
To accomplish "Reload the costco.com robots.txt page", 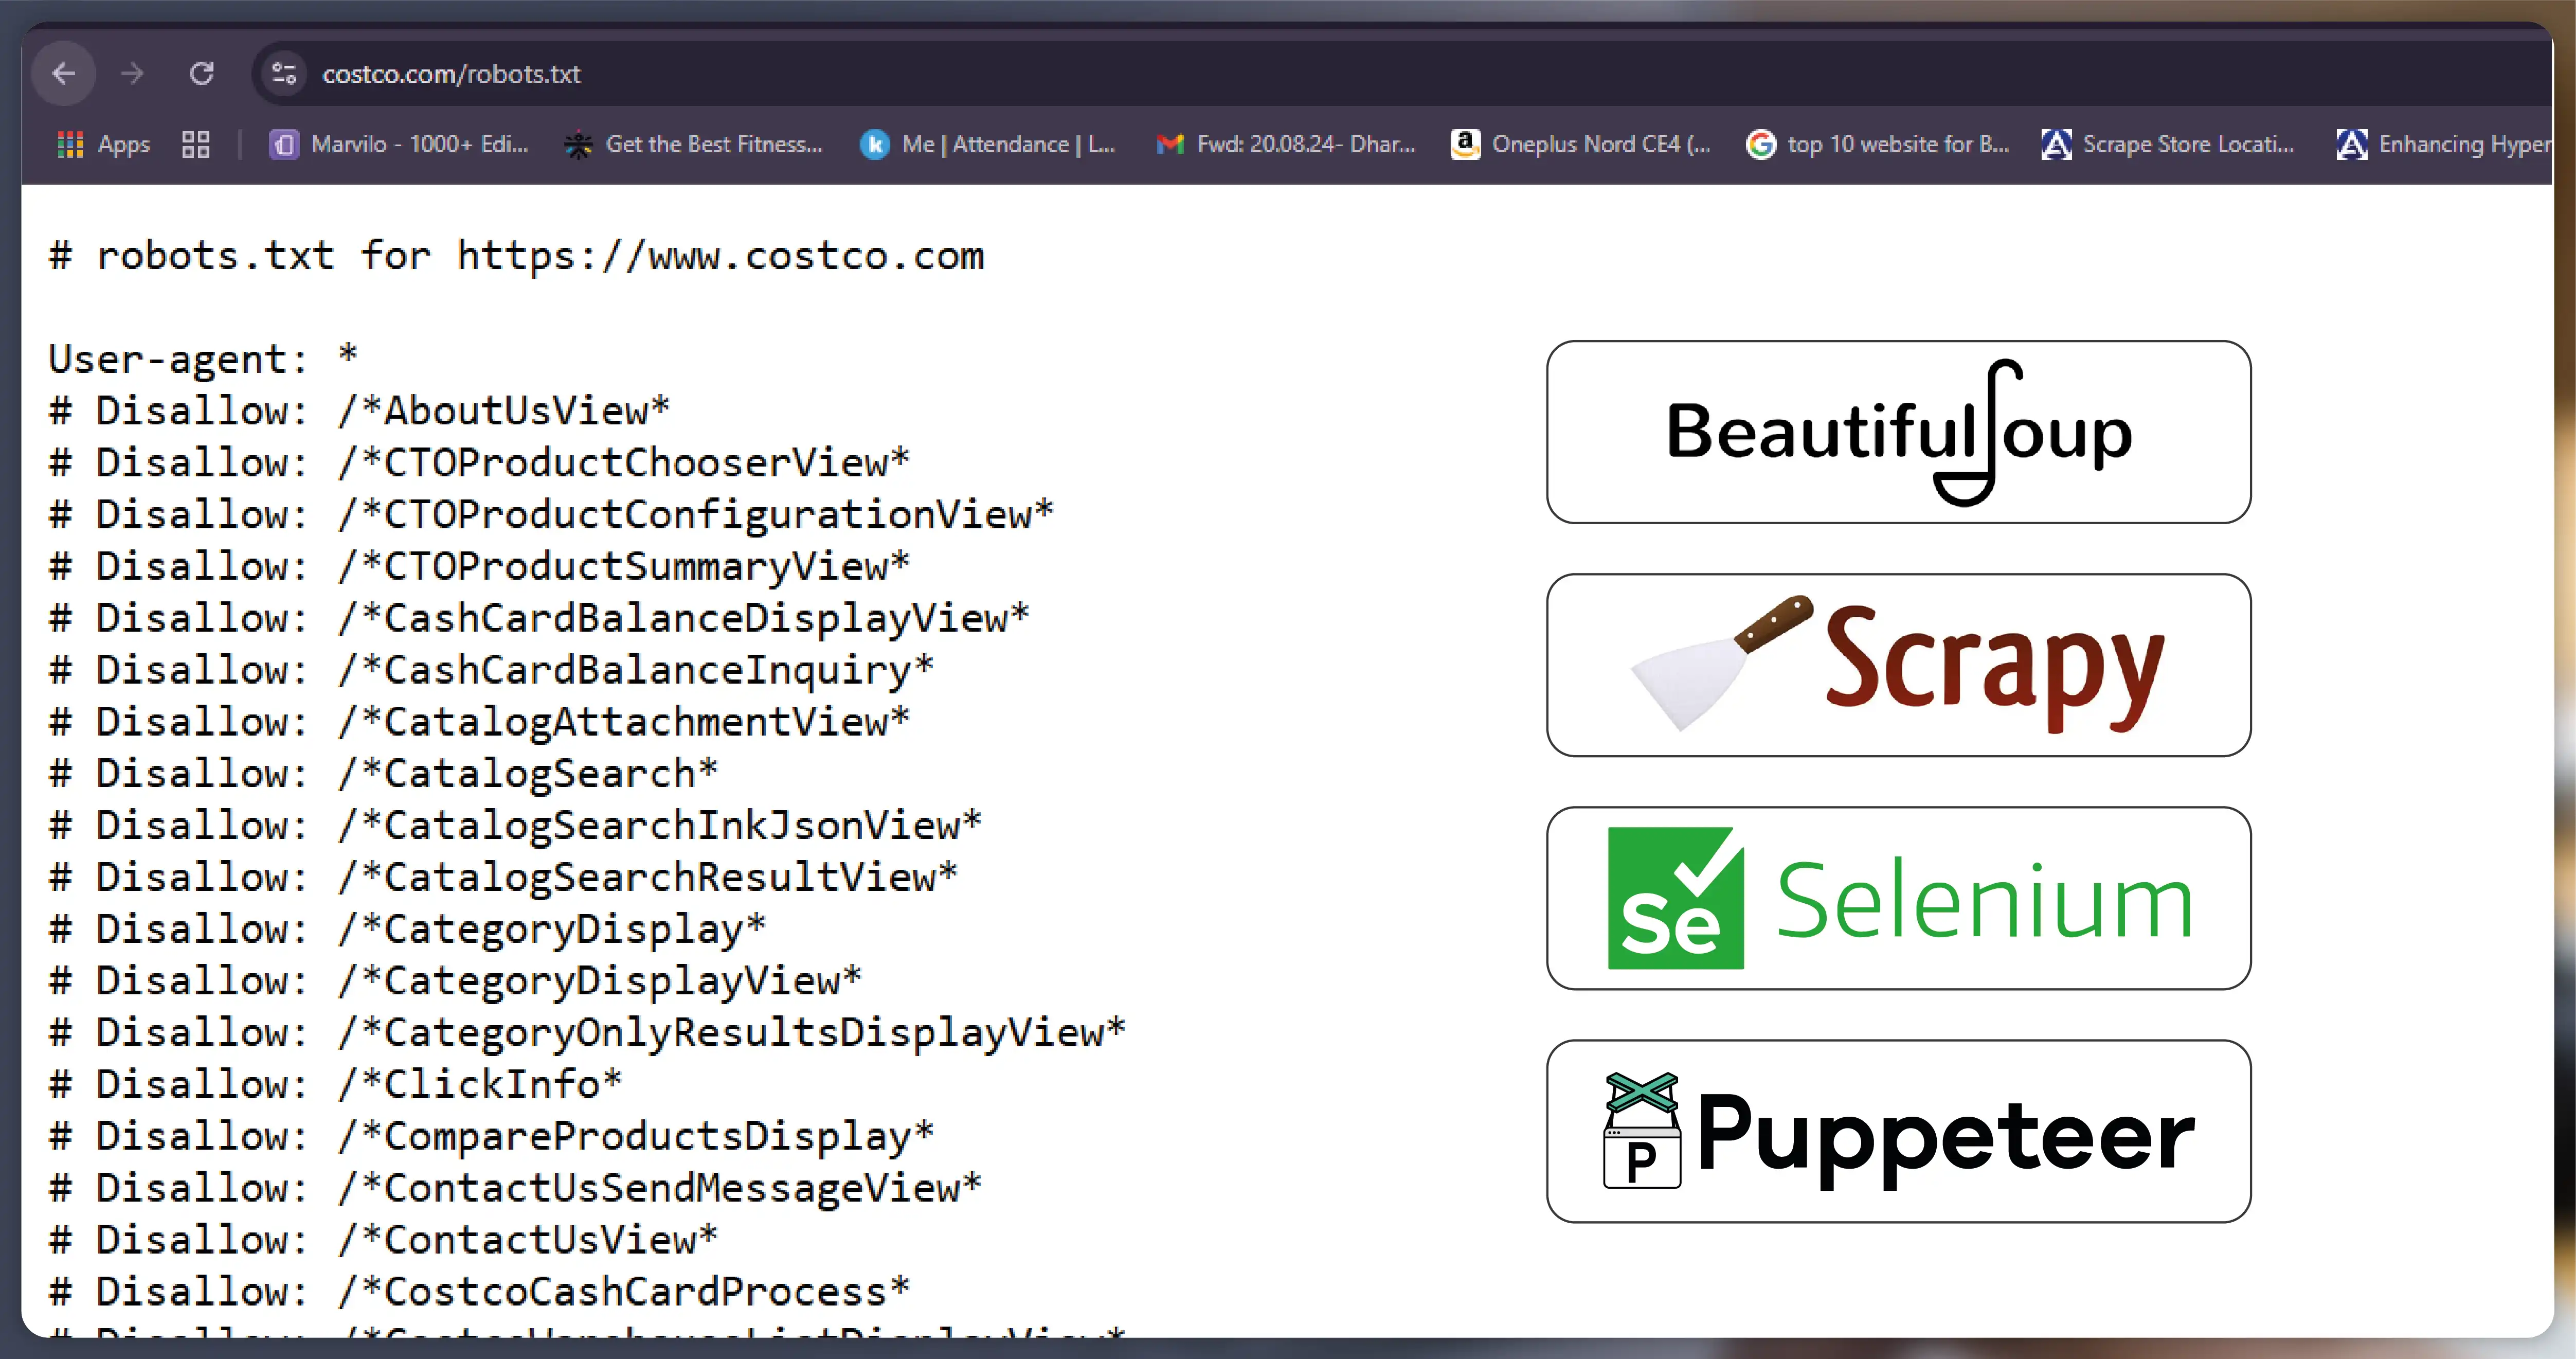I will (202, 74).
